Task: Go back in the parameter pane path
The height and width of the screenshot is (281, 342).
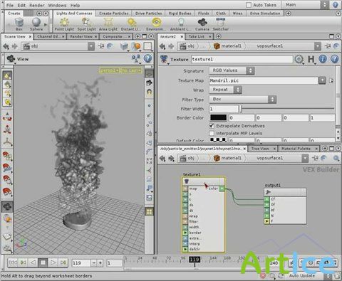Action: [x=162, y=46]
